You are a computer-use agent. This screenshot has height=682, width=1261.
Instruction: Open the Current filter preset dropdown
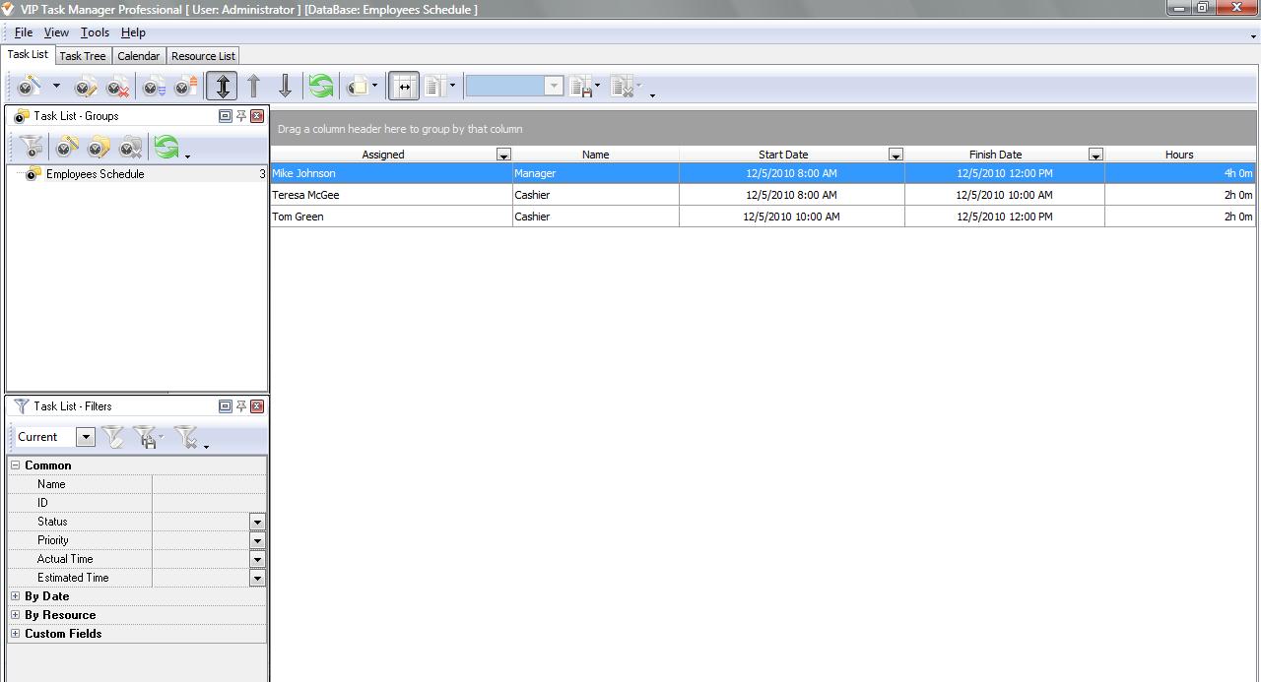(x=86, y=437)
